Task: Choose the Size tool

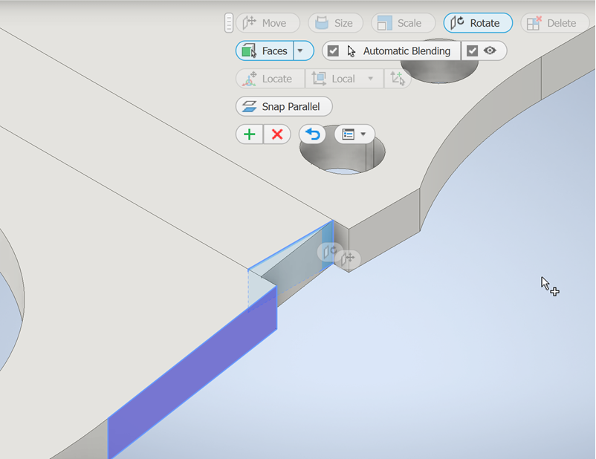Action: pos(335,23)
